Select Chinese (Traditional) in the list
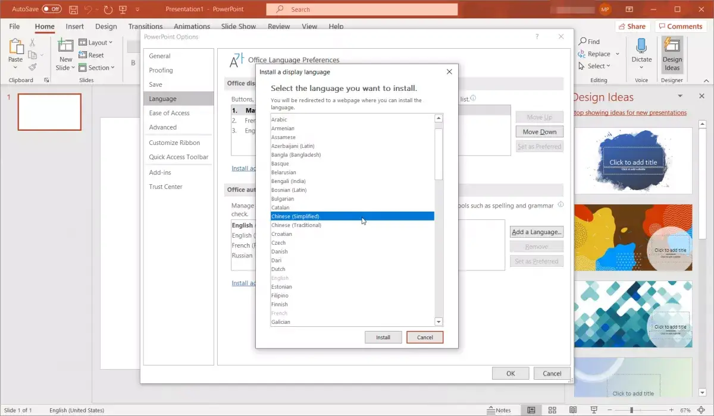This screenshot has width=714, height=416. coord(352,225)
